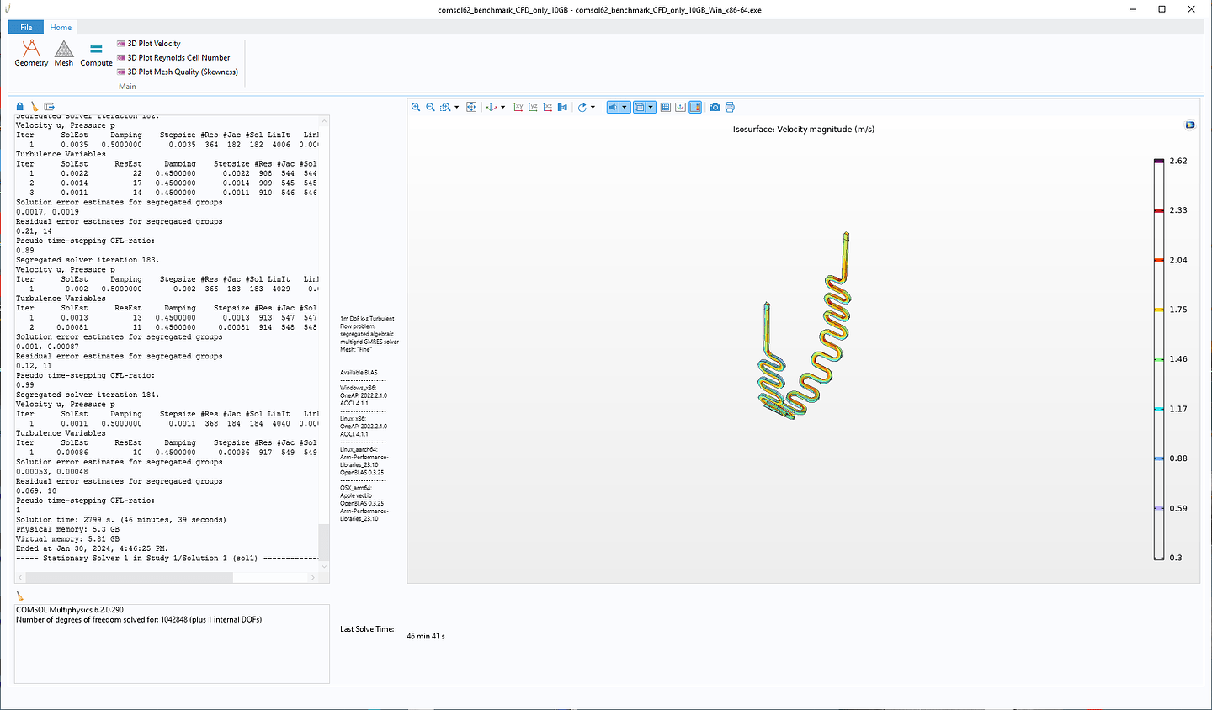The height and width of the screenshot is (710, 1212).
Task: Switch to the Home ribbon tab
Action: pos(60,27)
